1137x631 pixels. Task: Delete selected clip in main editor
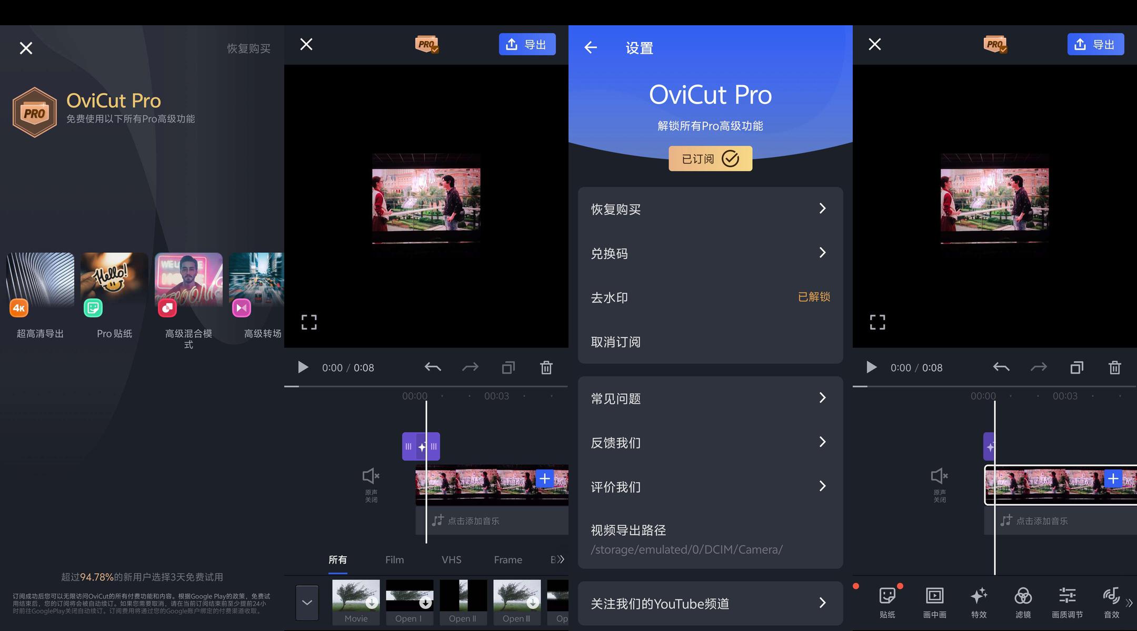pos(1115,367)
